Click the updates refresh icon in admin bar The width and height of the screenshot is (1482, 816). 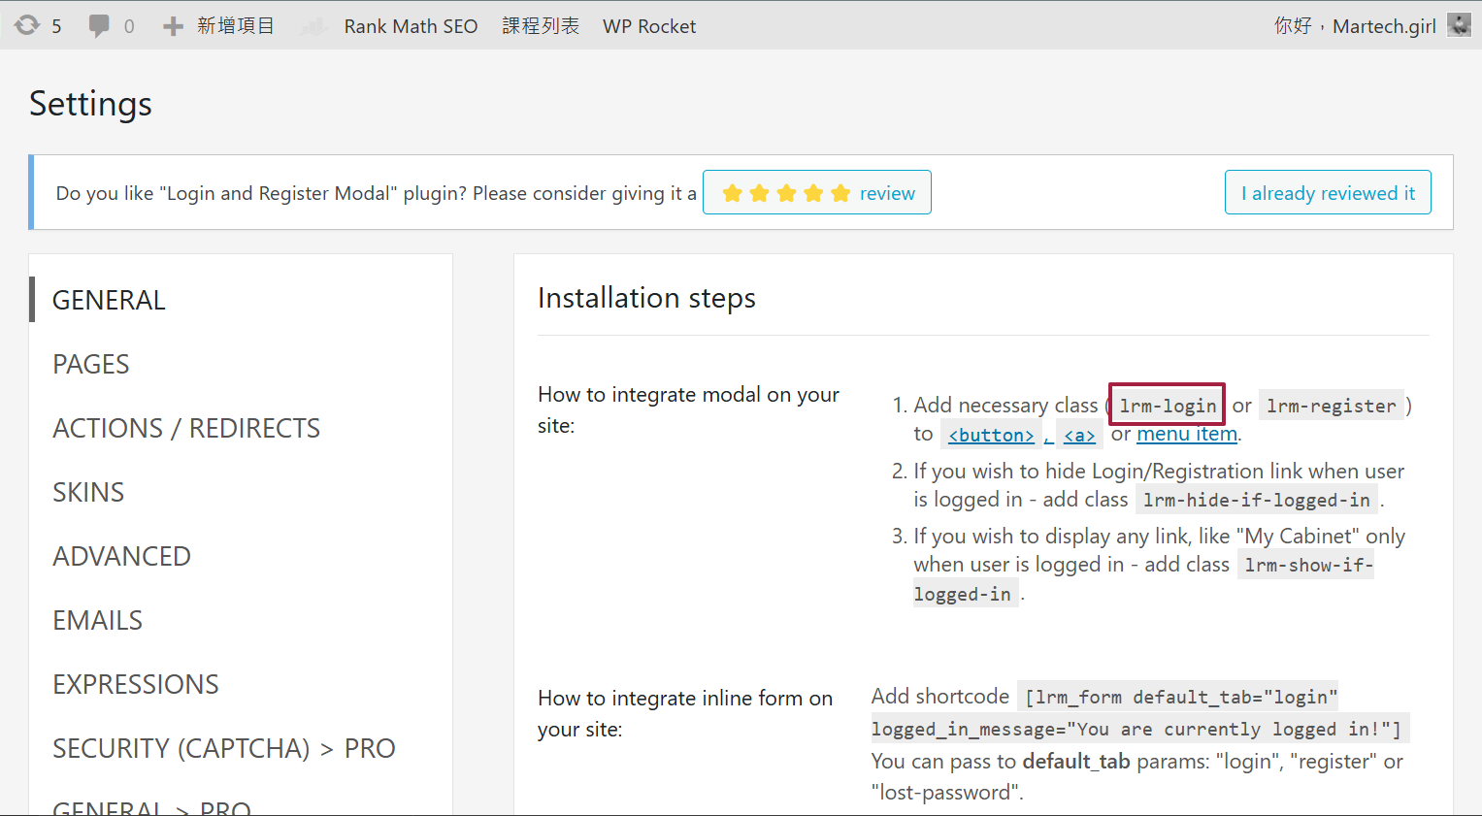point(27,25)
